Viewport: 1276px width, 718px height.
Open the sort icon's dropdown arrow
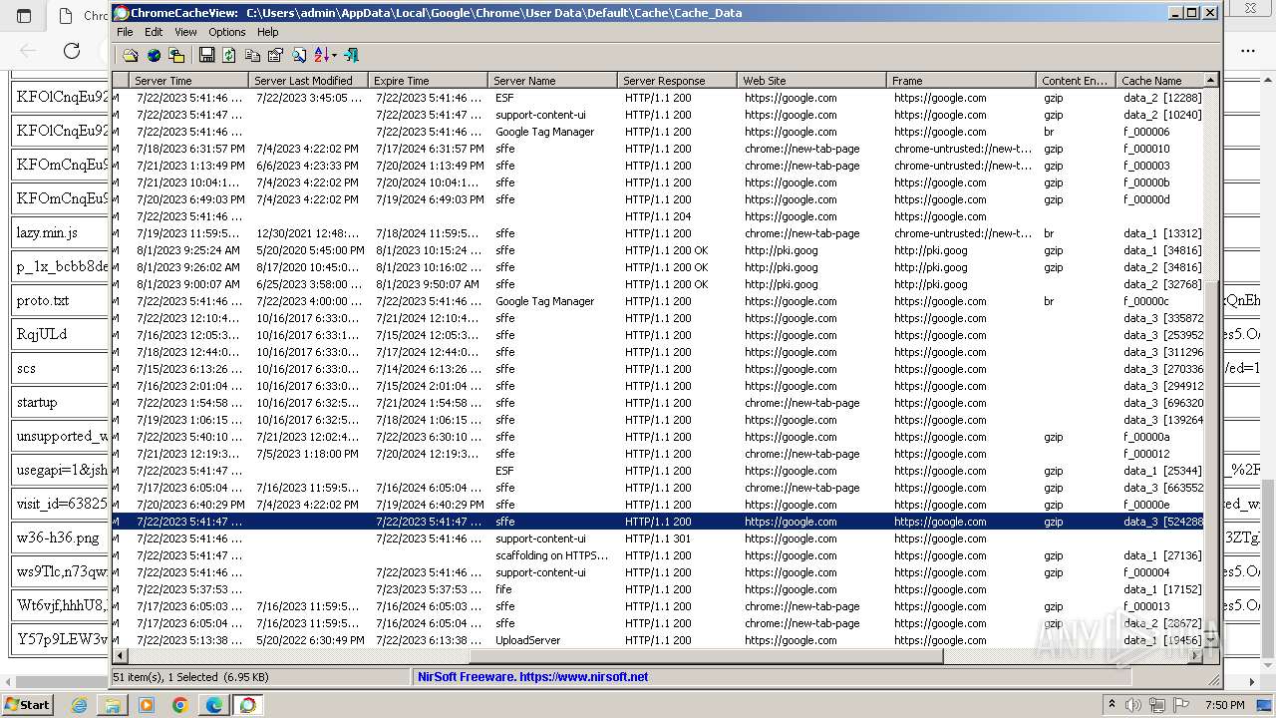[x=334, y=55]
